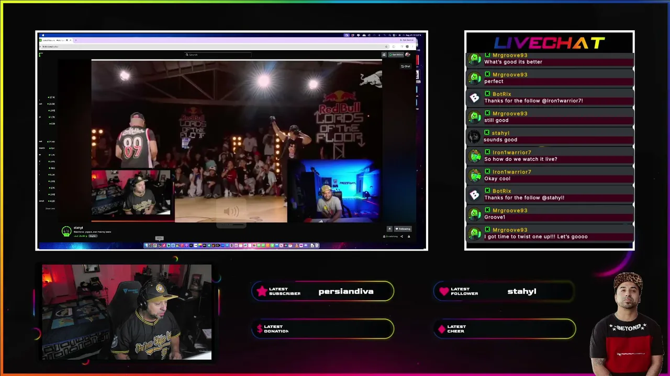Click the Finder icon in the Dock

coord(146,245)
